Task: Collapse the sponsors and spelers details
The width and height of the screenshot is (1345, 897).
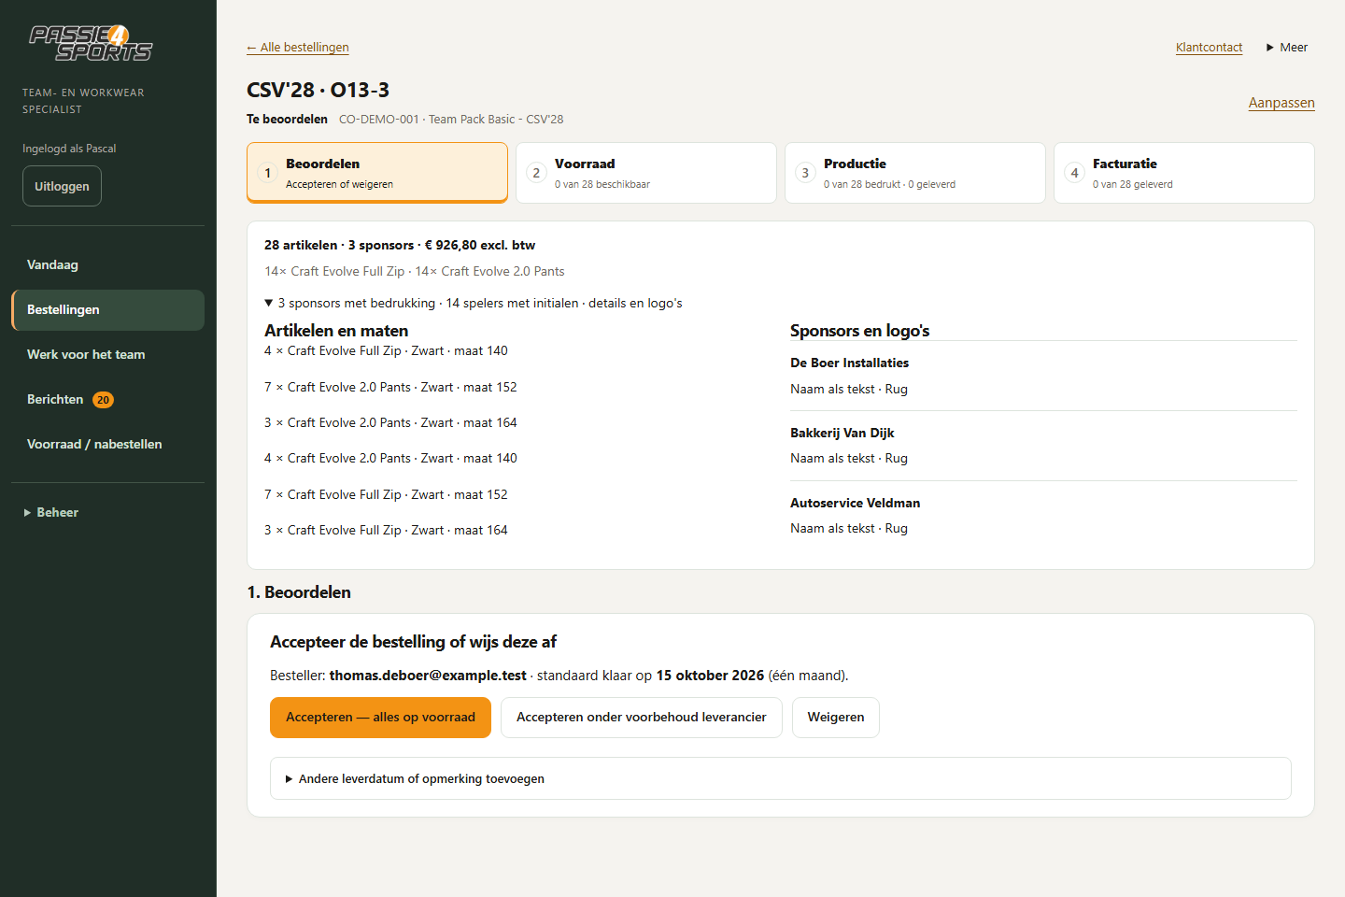Action: (474, 303)
